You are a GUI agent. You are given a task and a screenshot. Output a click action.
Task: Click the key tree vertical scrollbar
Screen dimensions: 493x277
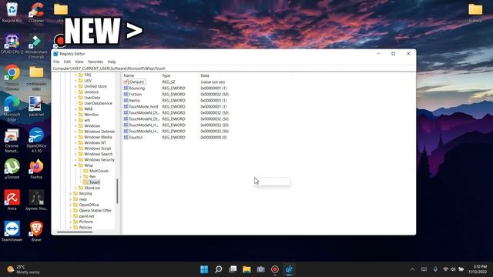click(x=117, y=191)
